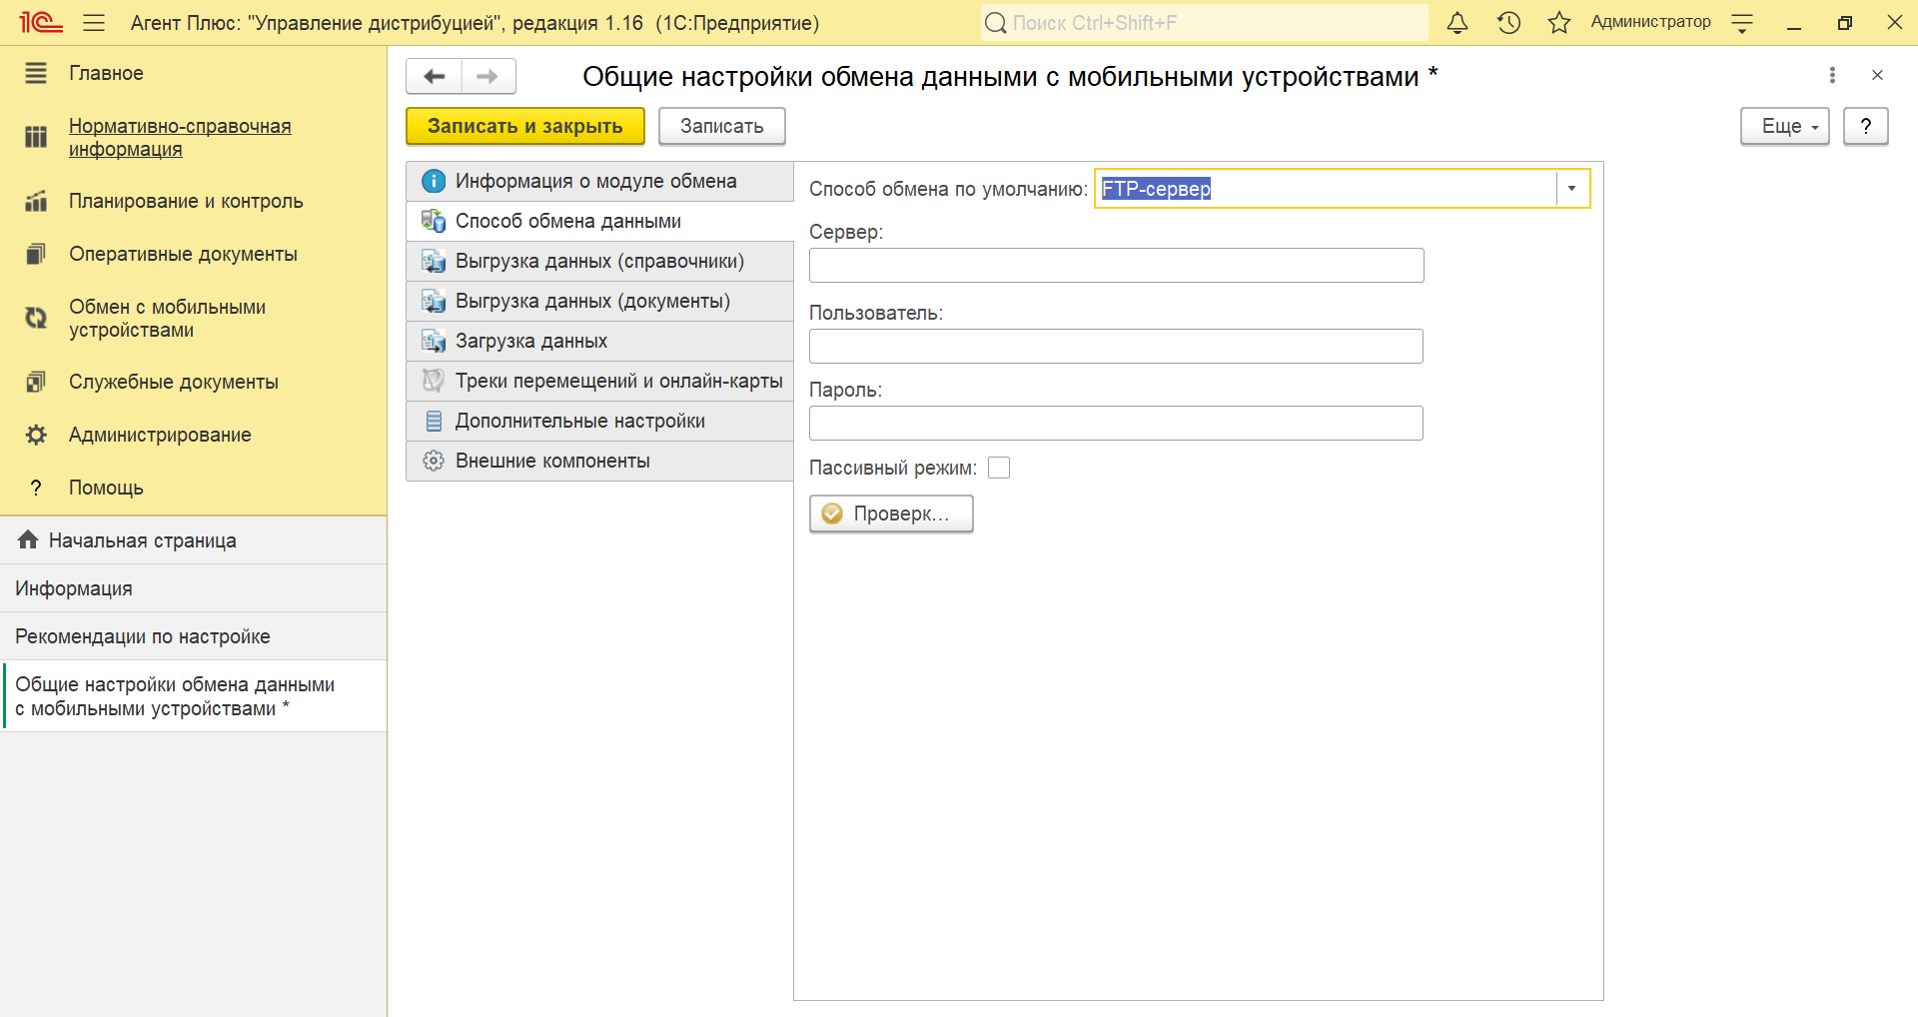Open the Внешние компоненты tab
The image size is (1918, 1017).
[551, 462]
